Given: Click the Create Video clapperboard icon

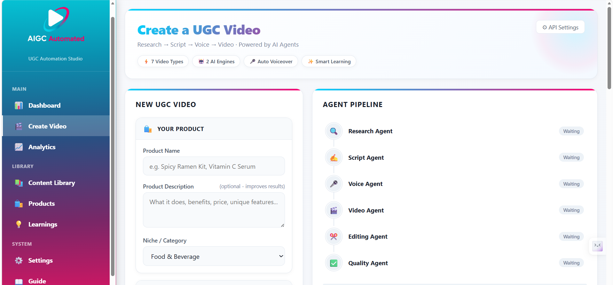Looking at the screenshot, I should pos(19,126).
